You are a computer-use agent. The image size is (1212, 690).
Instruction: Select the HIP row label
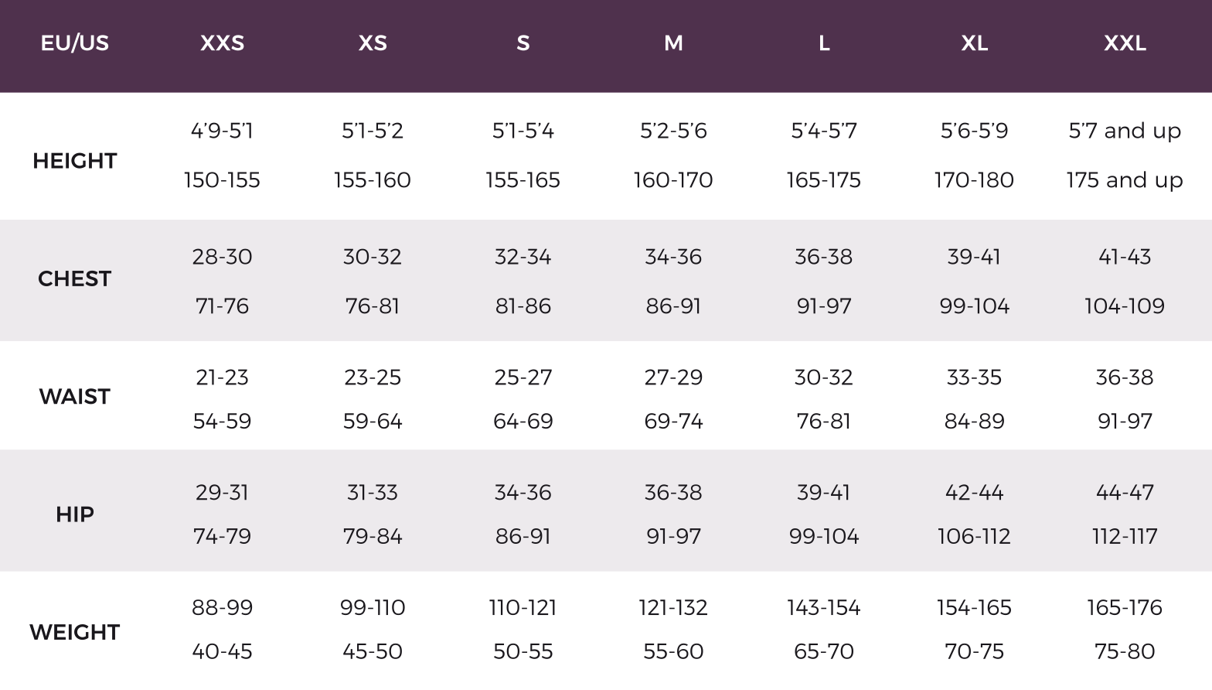click(75, 514)
